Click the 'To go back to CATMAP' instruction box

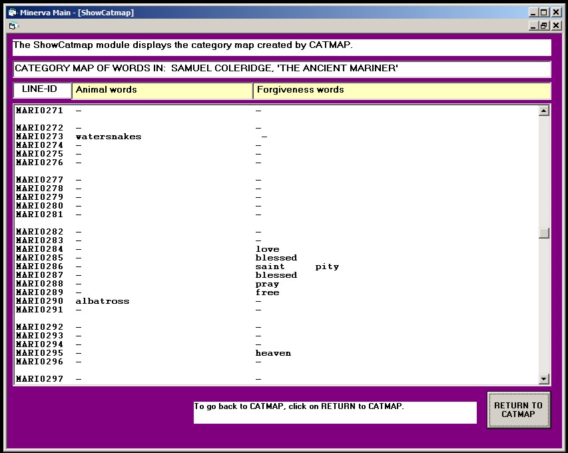click(335, 412)
